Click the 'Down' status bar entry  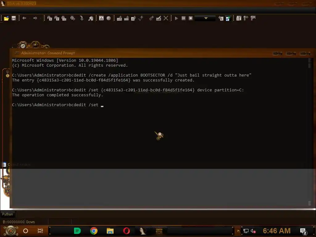coord(31,222)
